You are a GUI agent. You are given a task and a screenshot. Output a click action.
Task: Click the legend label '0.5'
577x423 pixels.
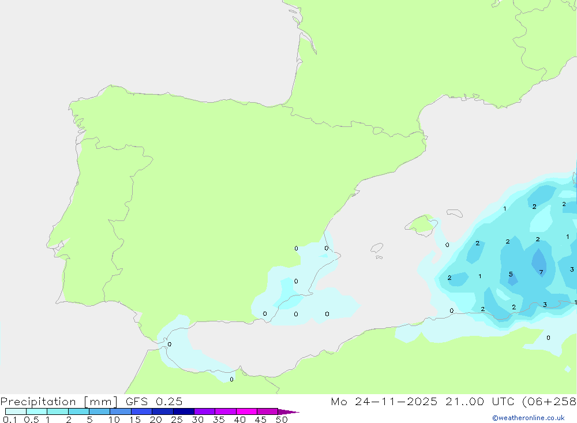(32, 420)
